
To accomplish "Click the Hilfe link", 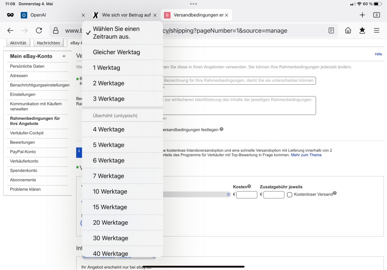I will [378, 54].
